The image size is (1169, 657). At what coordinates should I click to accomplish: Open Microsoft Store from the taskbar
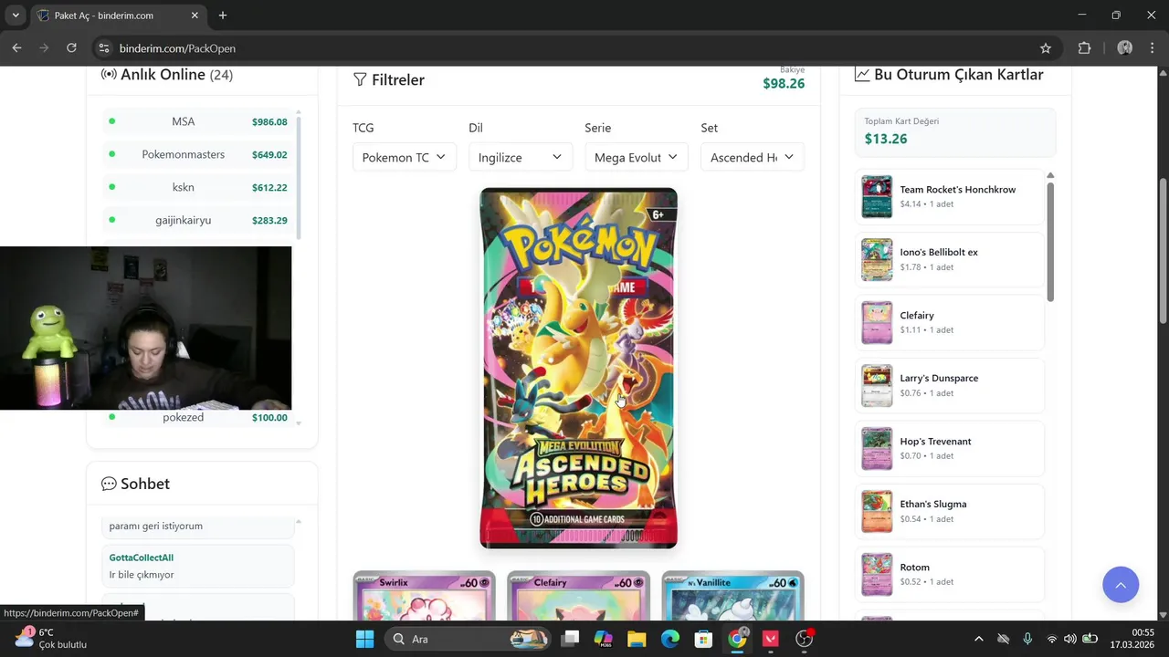click(x=703, y=639)
